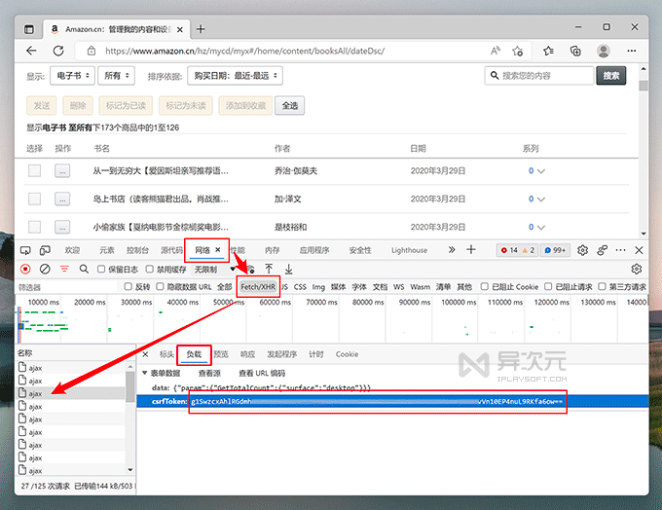
Task: Open network settings gear icon
Action: (x=637, y=269)
